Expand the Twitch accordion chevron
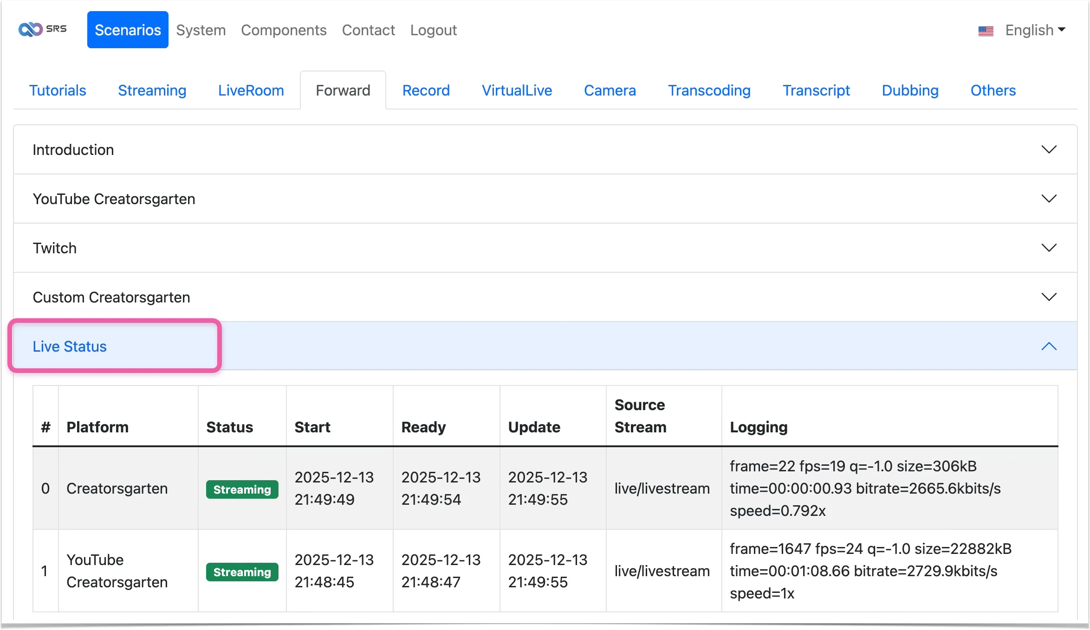The width and height of the screenshot is (1090, 630). [x=1048, y=248]
